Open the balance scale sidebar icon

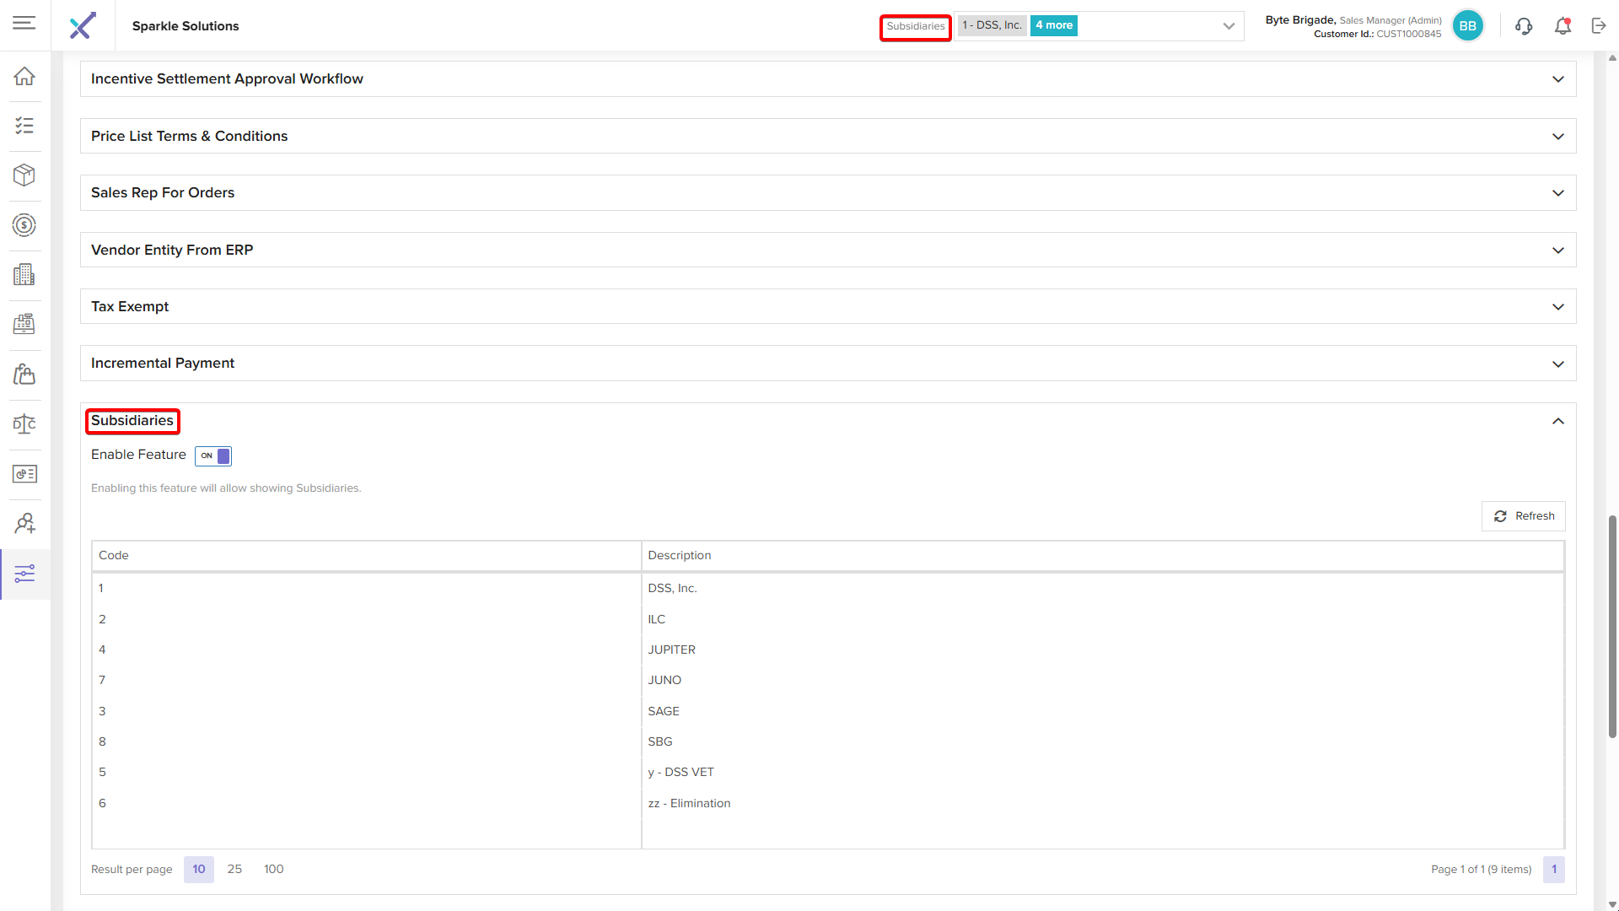click(24, 423)
